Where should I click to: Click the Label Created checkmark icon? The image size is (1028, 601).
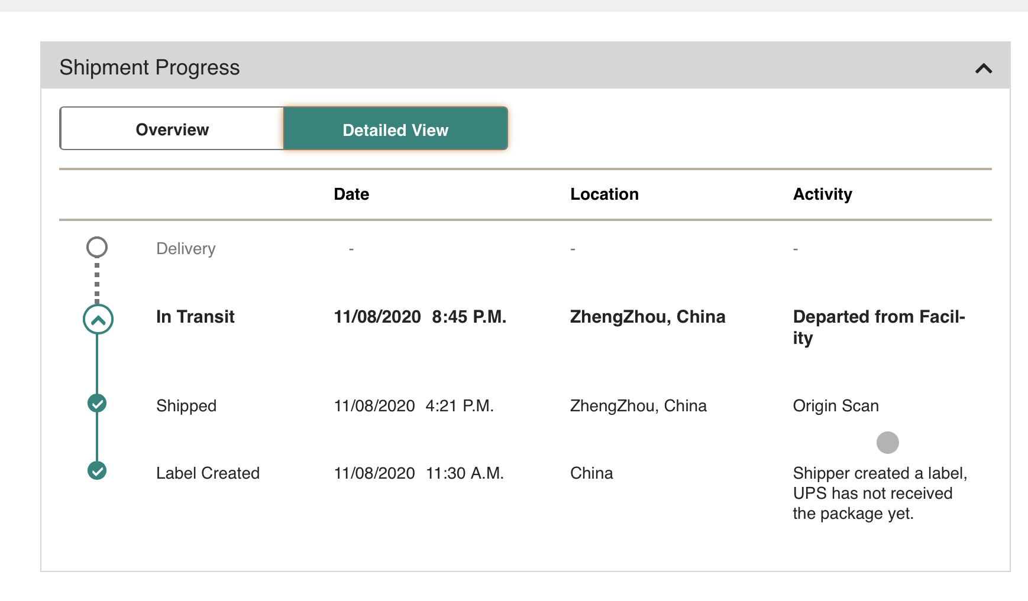pos(97,471)
